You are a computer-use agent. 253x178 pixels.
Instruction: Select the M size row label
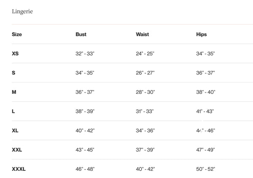14,92
